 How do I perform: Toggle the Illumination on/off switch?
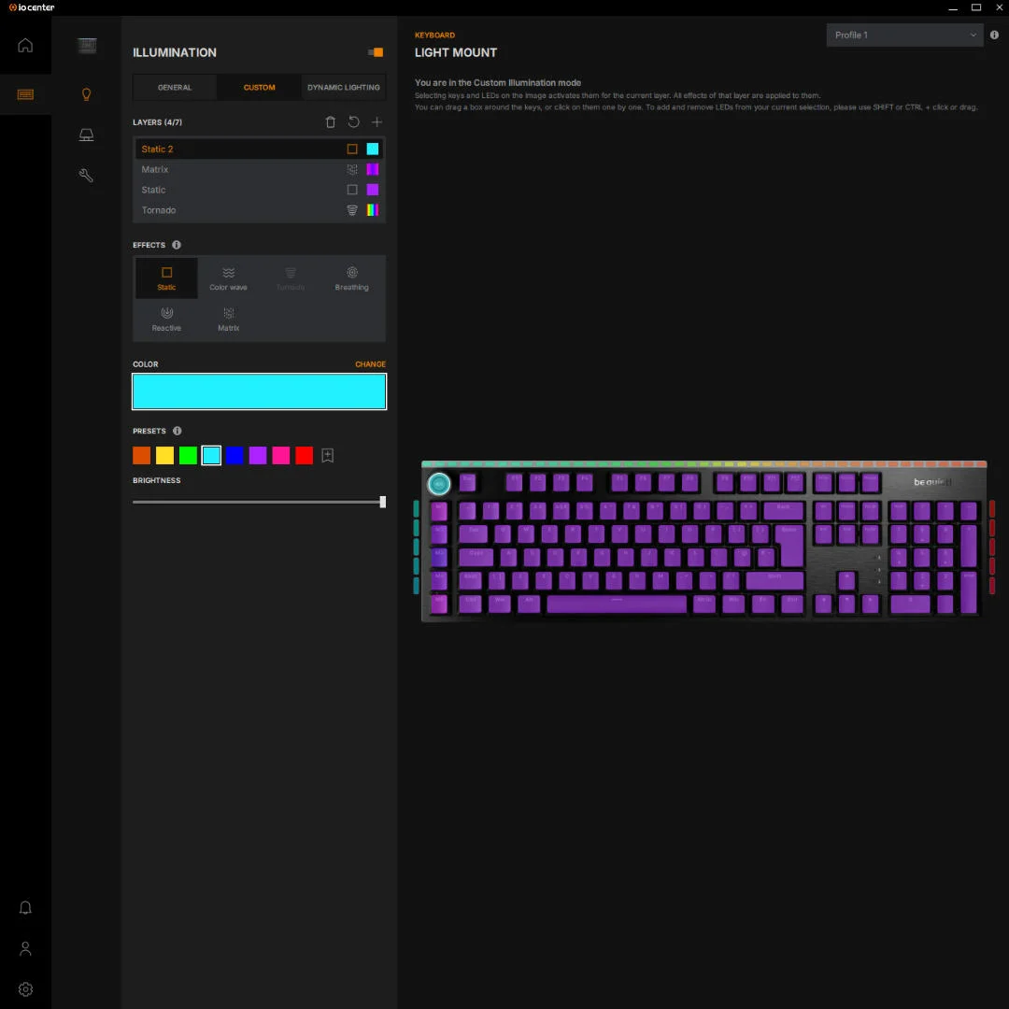pyautogui.click(x=376, y=52)
